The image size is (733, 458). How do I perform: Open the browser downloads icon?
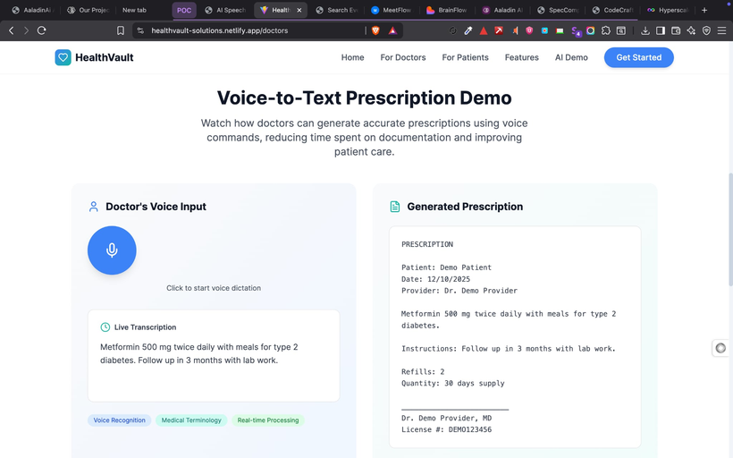click(x=645, y=30)
